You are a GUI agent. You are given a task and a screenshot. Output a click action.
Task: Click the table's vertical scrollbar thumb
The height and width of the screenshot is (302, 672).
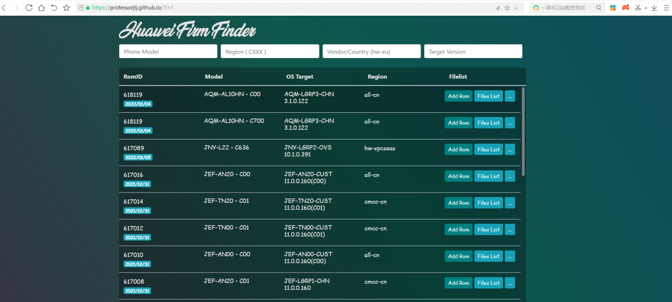(523, 131)
